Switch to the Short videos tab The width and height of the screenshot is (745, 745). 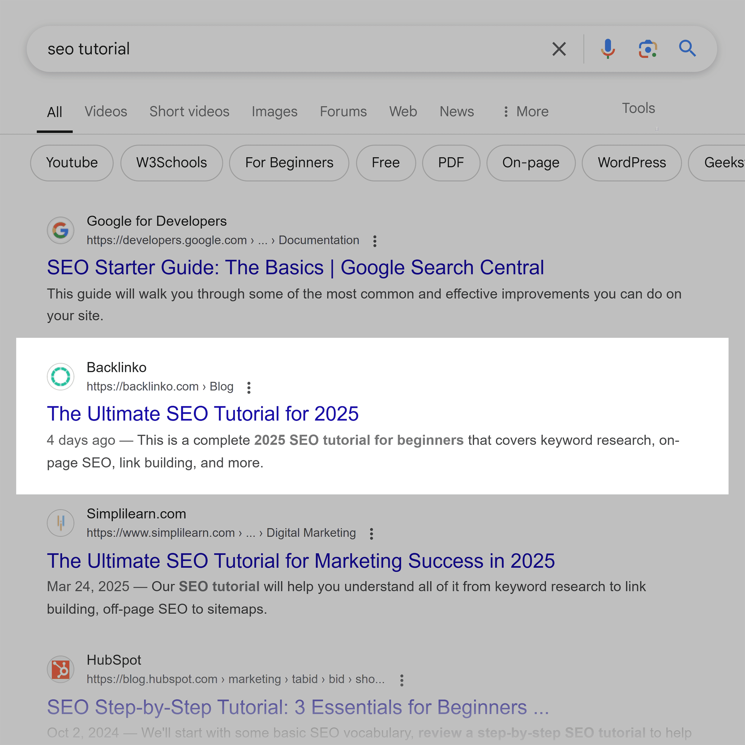pos(189,111)
